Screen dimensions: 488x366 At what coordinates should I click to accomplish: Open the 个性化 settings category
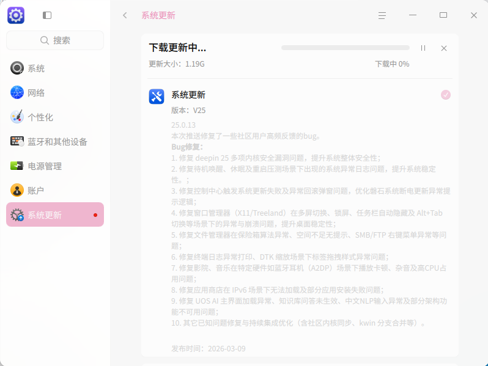[55, 117]
